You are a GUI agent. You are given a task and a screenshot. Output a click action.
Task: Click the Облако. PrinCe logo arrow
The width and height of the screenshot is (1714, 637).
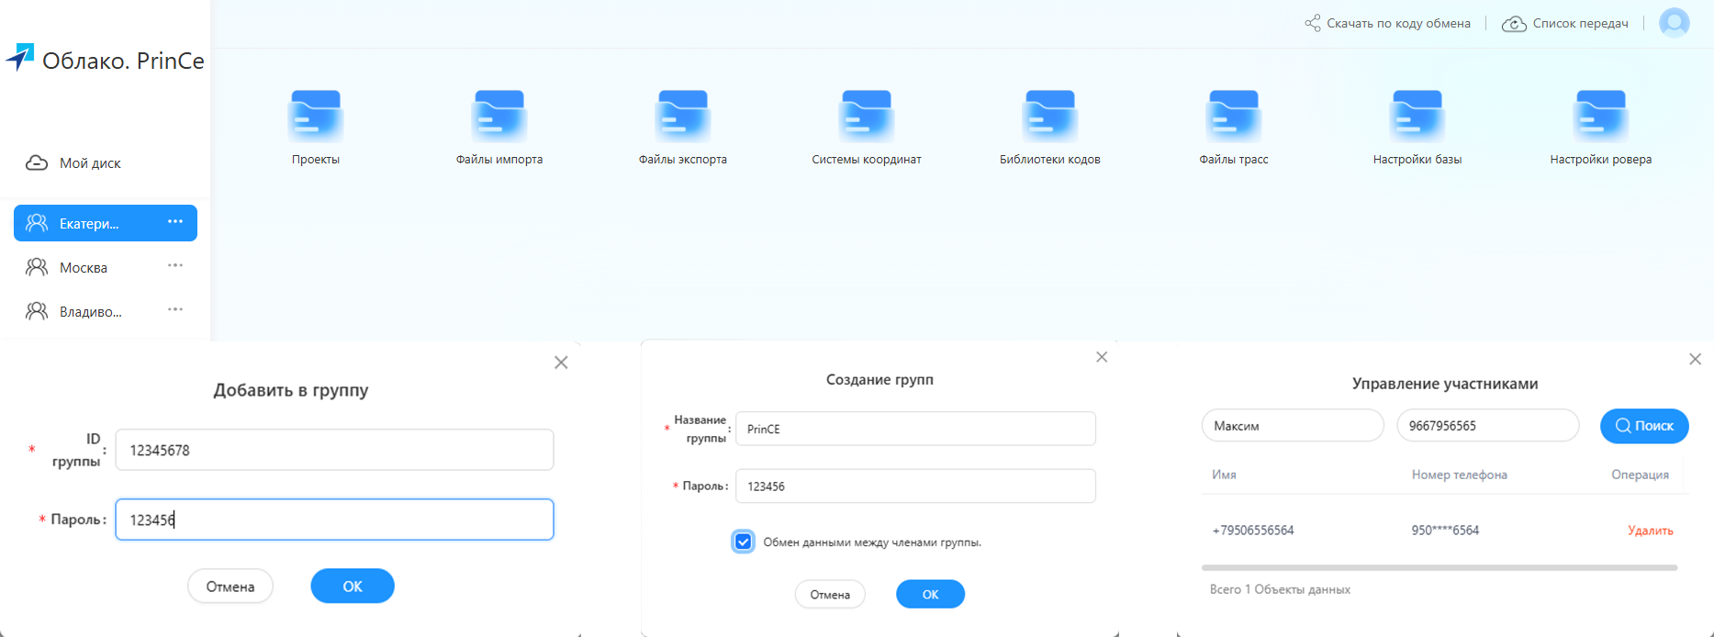[20, 57]
